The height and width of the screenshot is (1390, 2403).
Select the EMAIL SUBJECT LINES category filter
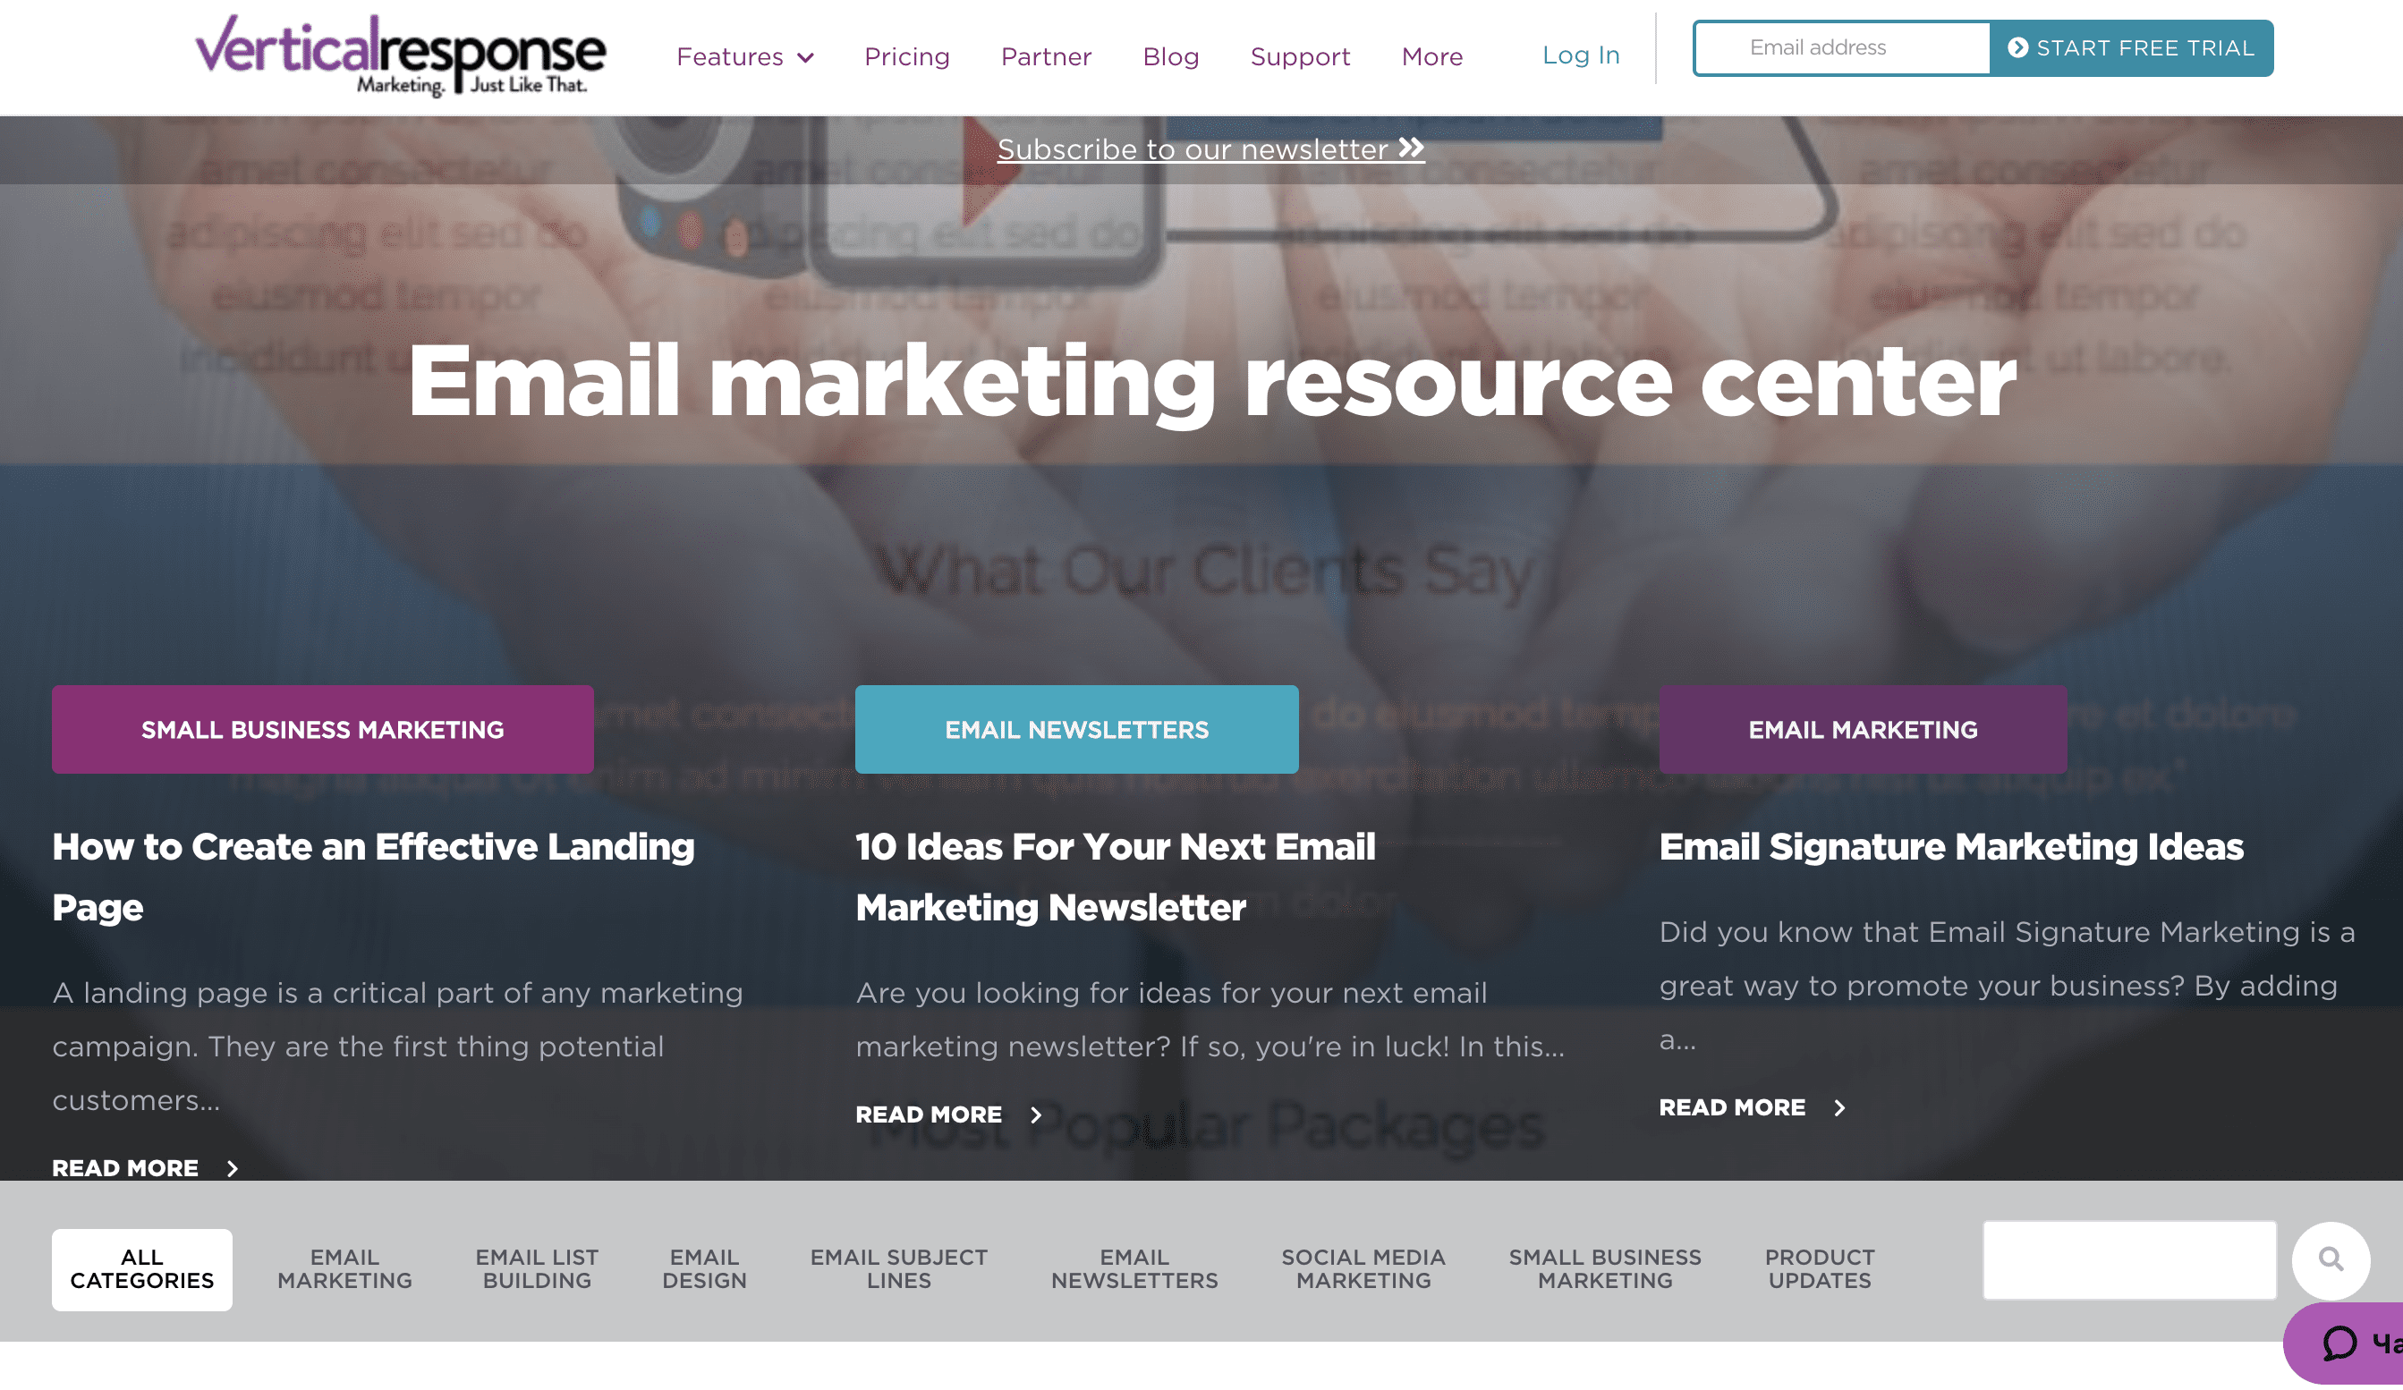(898, 1269)
